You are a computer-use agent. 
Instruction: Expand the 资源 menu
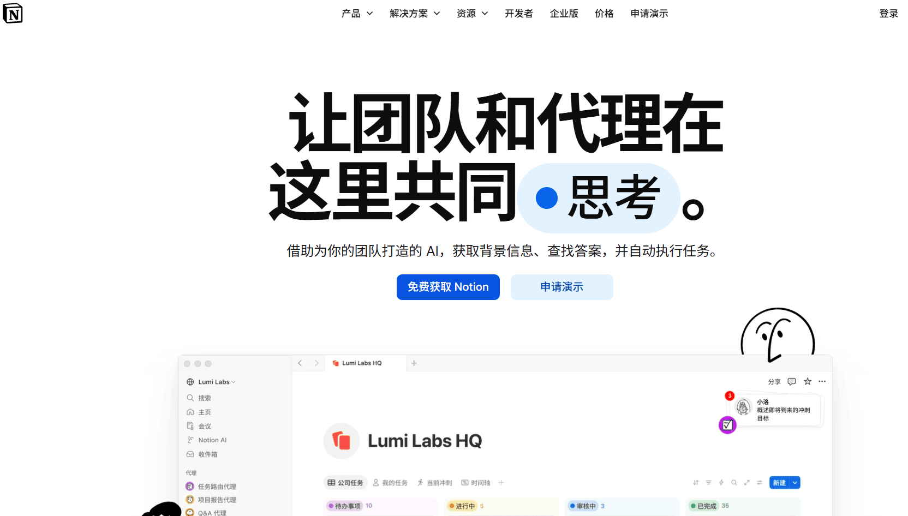473,14
